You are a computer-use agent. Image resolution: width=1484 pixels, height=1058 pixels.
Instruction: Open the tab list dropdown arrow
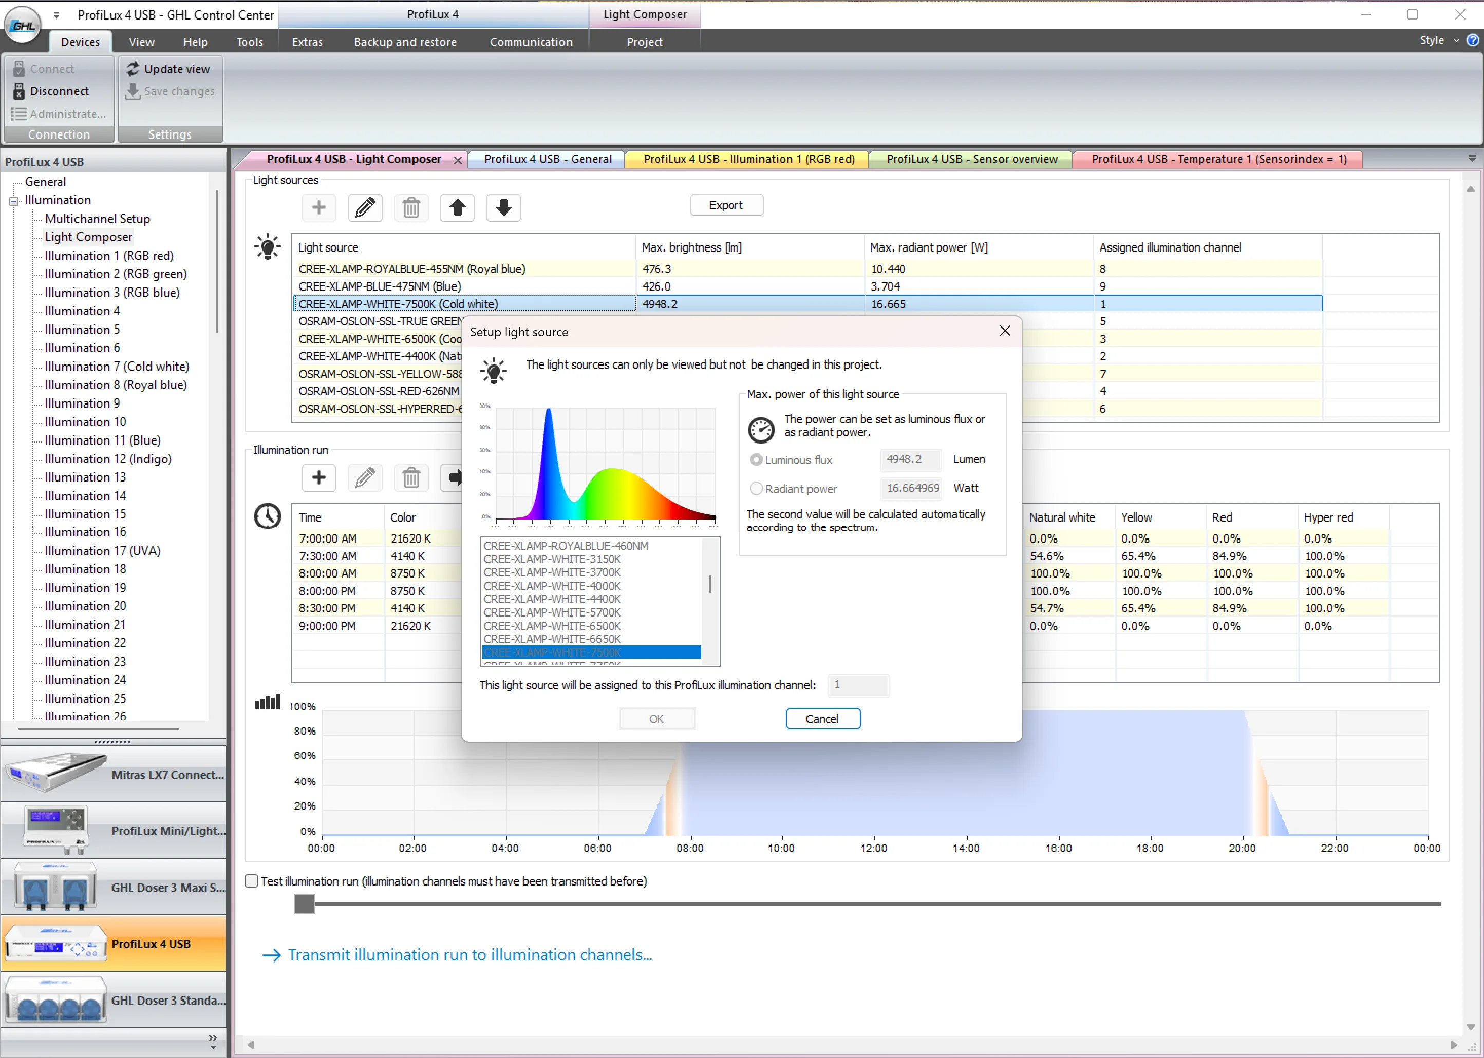pyautogui.click(x=1472, y=159)
